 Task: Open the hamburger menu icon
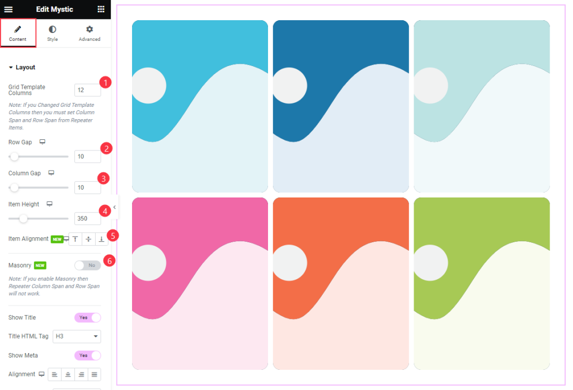pyautogui.click(x=8, y=9)
